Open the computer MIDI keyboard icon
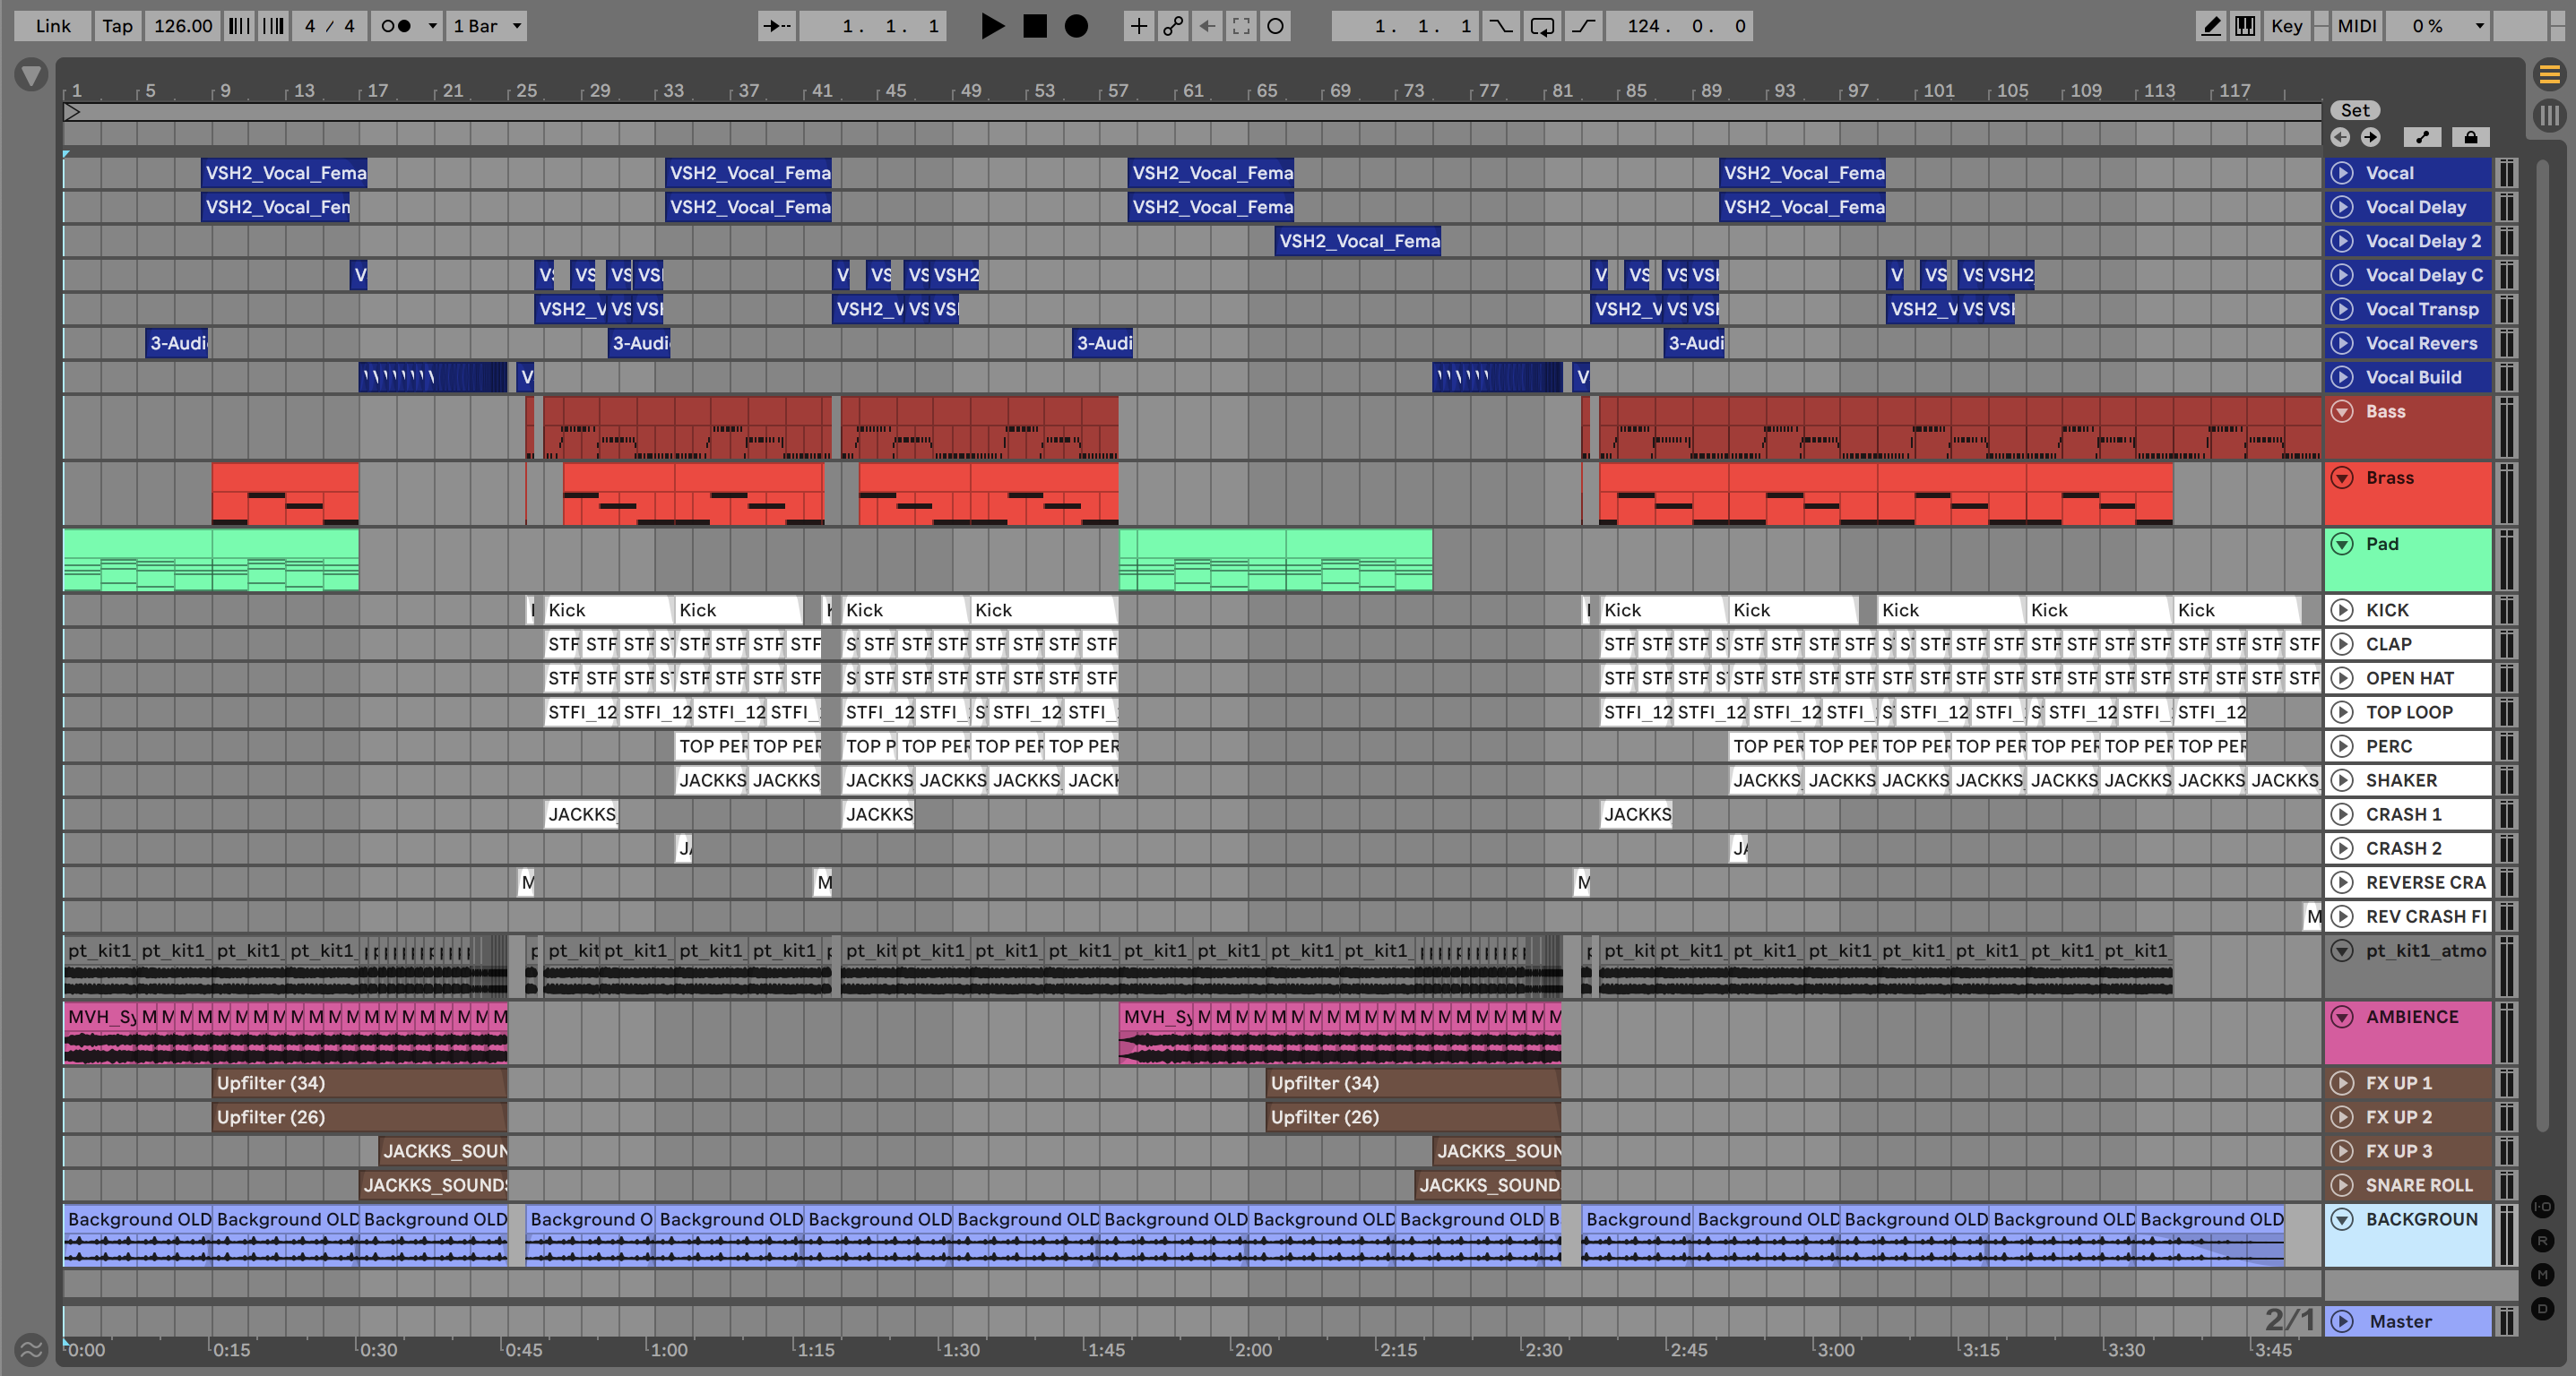The image size is (2576, 1376). pos(2245,26)
